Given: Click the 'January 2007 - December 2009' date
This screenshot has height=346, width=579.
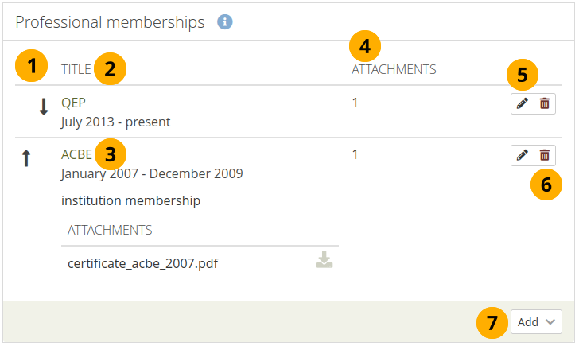Looking at the screenshot, I should 152,173.
